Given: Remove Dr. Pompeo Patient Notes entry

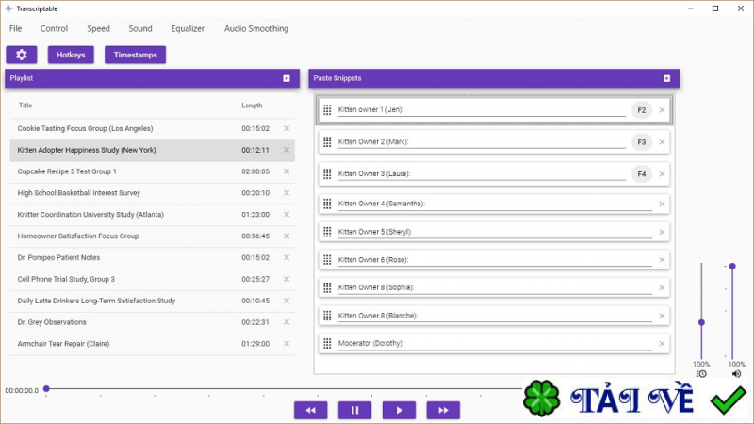Looking at the screenshot, I should point(287,257).
